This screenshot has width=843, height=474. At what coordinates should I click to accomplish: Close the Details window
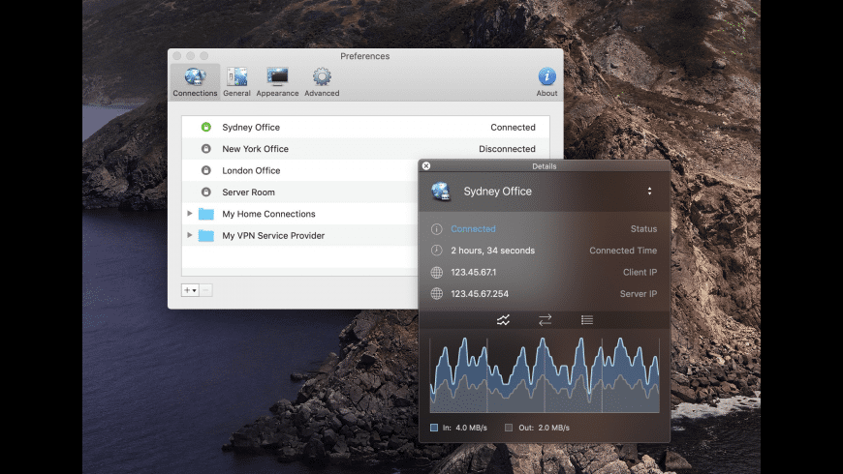tap(426, 165)
